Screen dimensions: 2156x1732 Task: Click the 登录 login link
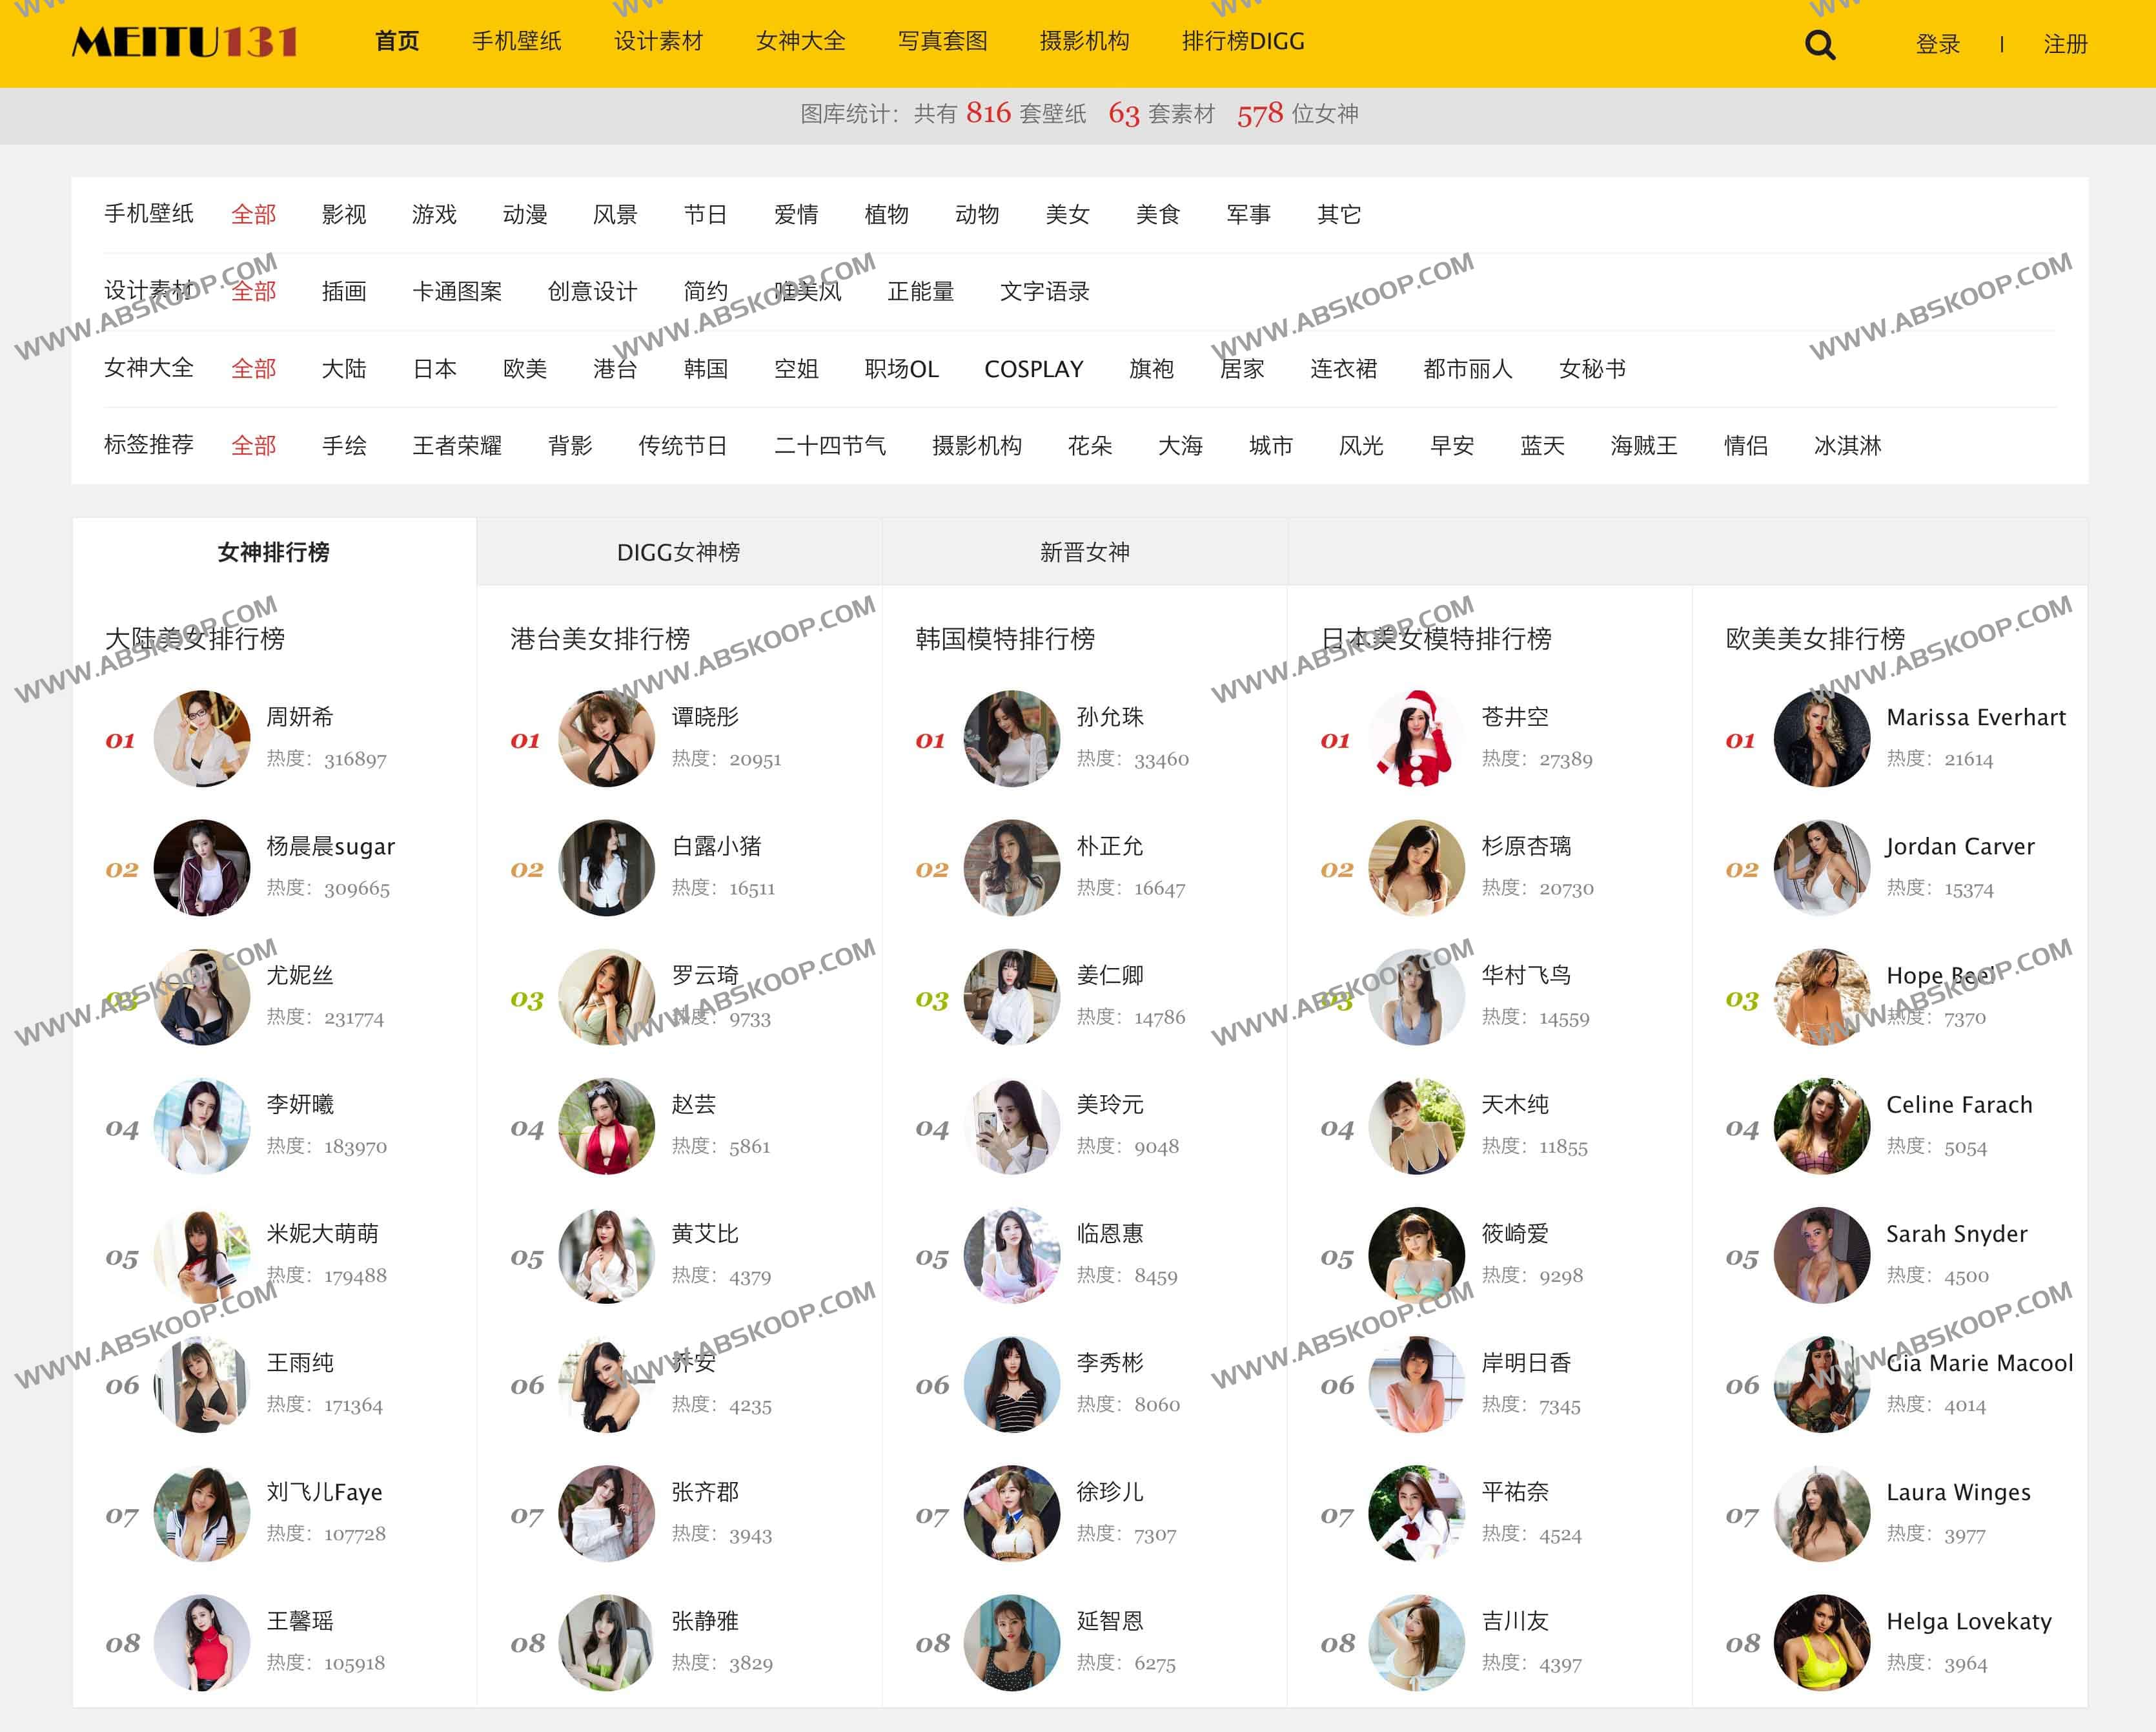[1938, 44]
